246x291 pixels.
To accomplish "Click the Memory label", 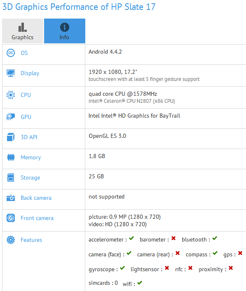I will click(x=31, y=158).
